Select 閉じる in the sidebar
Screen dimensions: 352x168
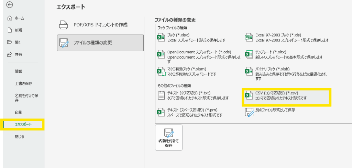[20, 137]
